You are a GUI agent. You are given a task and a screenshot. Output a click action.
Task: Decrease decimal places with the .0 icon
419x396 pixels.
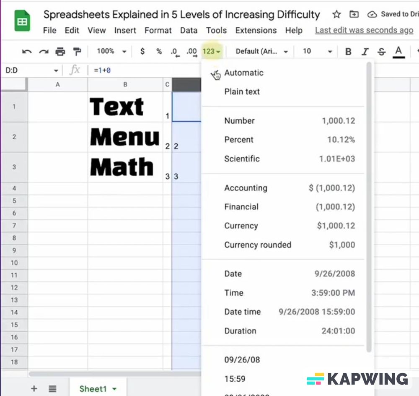point(174,51)
